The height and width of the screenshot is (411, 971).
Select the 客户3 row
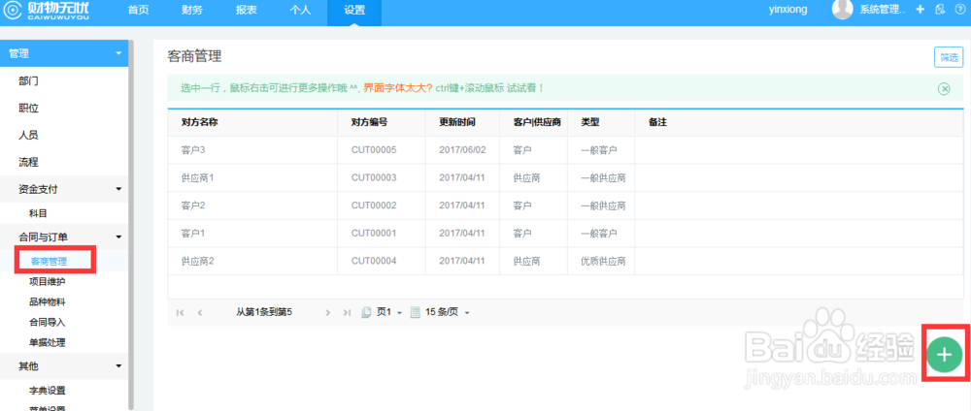point(565,150)
